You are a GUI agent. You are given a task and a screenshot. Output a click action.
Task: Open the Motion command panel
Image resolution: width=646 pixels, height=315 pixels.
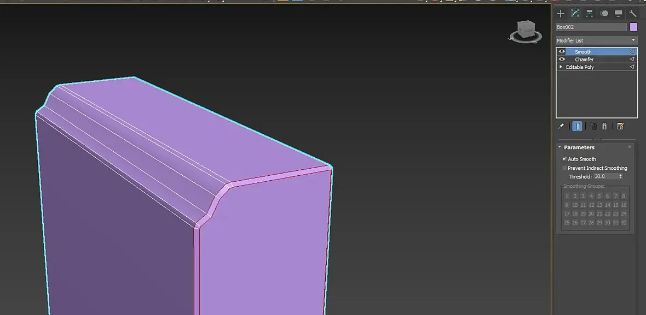[604, 14]
